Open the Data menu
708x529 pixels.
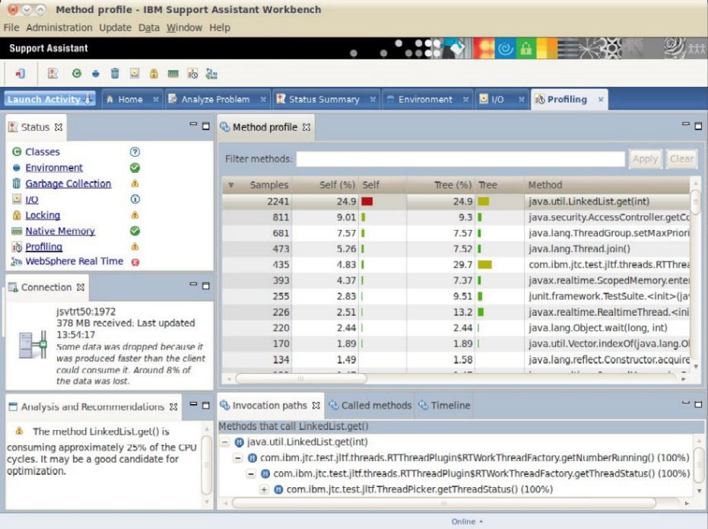(x=149, y=27)
